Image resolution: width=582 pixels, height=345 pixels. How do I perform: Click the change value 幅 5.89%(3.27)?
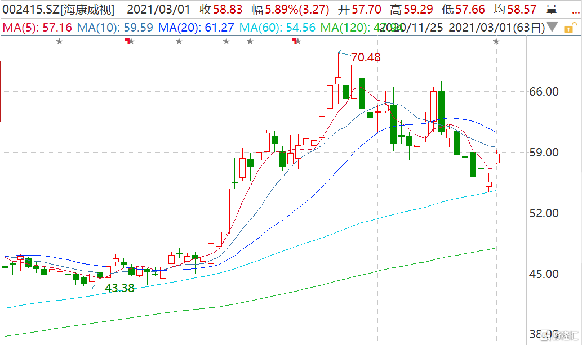(290, 9)
